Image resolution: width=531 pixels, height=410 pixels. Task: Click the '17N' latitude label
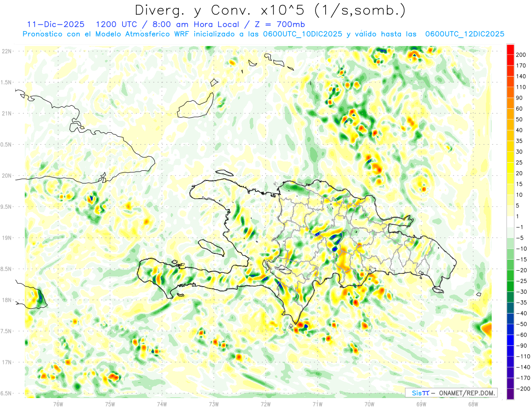[x=7, y=362]
